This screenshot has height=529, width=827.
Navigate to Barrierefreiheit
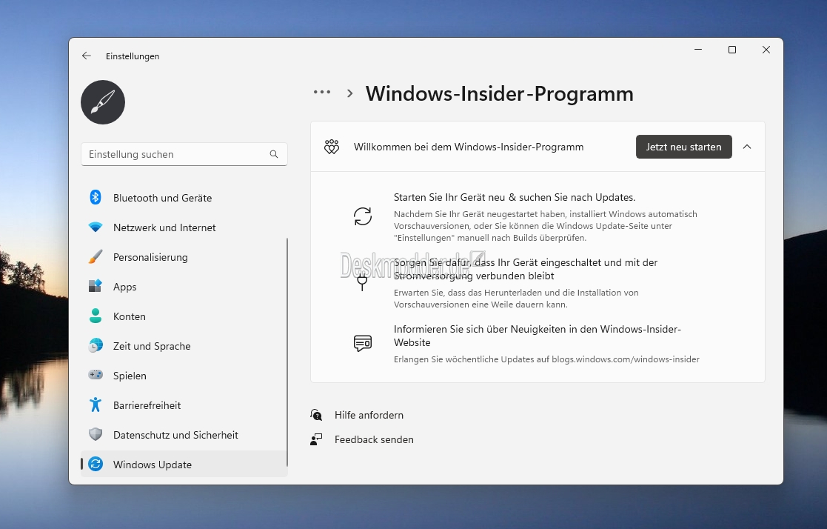click(x=184, y=405)
